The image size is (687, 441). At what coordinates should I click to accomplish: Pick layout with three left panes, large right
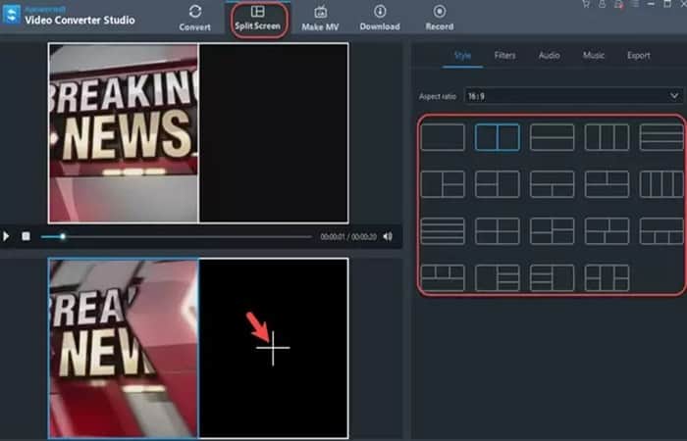pos(552,277)
